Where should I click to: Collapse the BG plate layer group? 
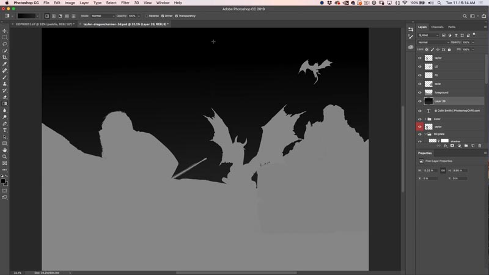point(425,134)
